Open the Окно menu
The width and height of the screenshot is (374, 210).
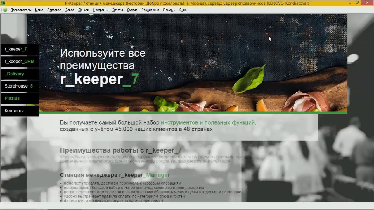tap(183, 10)
